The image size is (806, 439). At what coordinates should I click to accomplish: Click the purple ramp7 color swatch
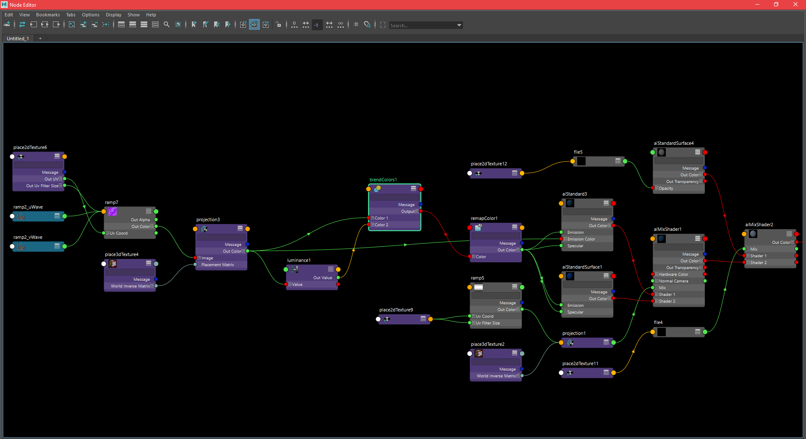113,212
